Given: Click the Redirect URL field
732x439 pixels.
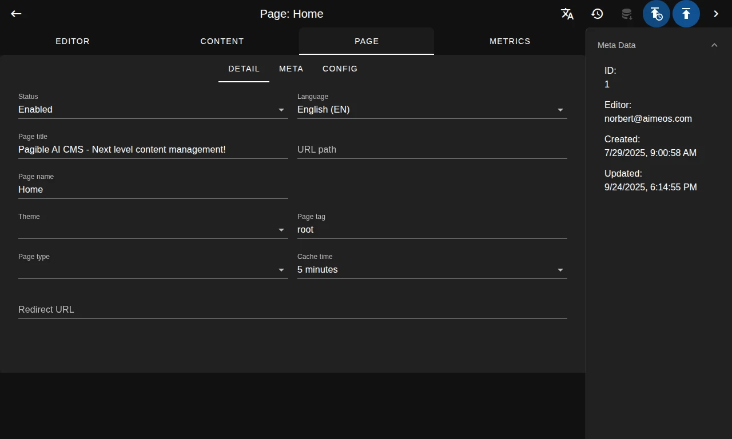Looking at the screenshot, I should (292, 310).
